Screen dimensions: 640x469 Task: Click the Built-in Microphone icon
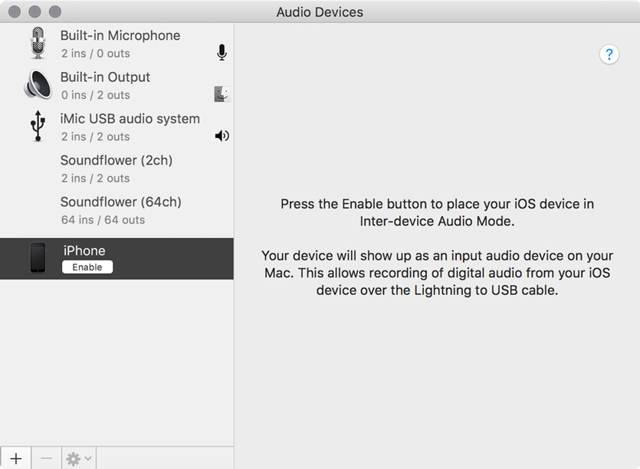coord(38,43)
